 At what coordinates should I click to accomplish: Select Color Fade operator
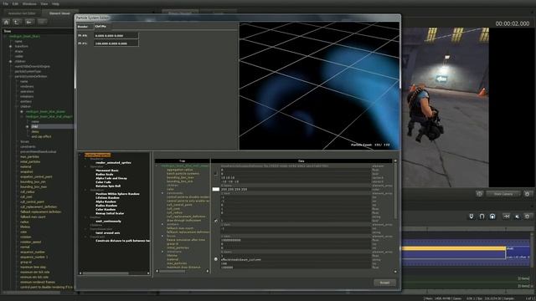click(x=103, y=182)
